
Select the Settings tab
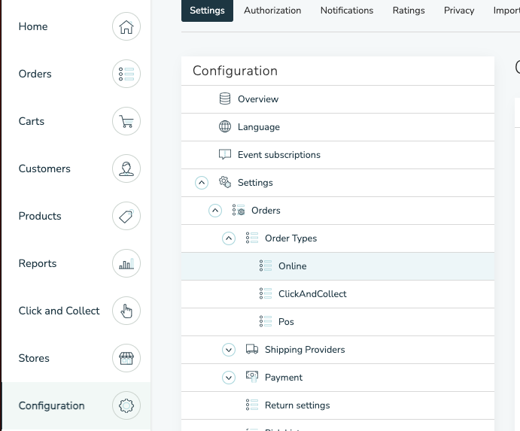click(x=207, y=11)
